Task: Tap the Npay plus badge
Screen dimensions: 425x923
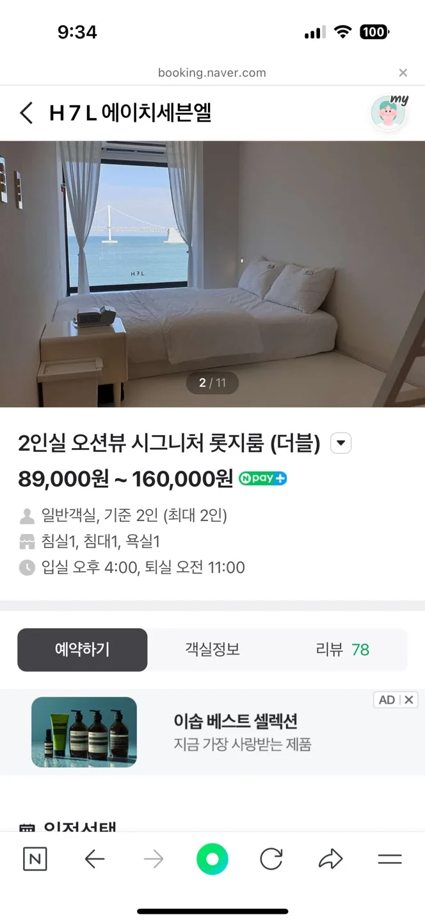Action: [262, 478]
